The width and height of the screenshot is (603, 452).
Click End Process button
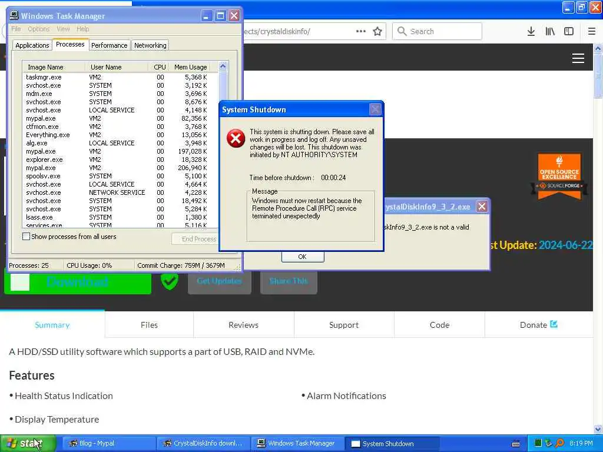point(196,239)
